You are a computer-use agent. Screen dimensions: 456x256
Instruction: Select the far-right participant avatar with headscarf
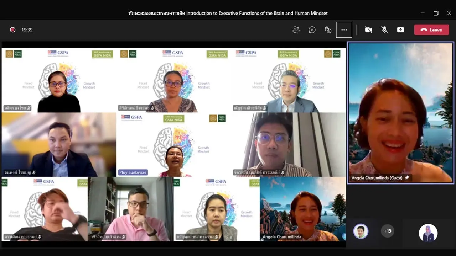tap(428, 233)
